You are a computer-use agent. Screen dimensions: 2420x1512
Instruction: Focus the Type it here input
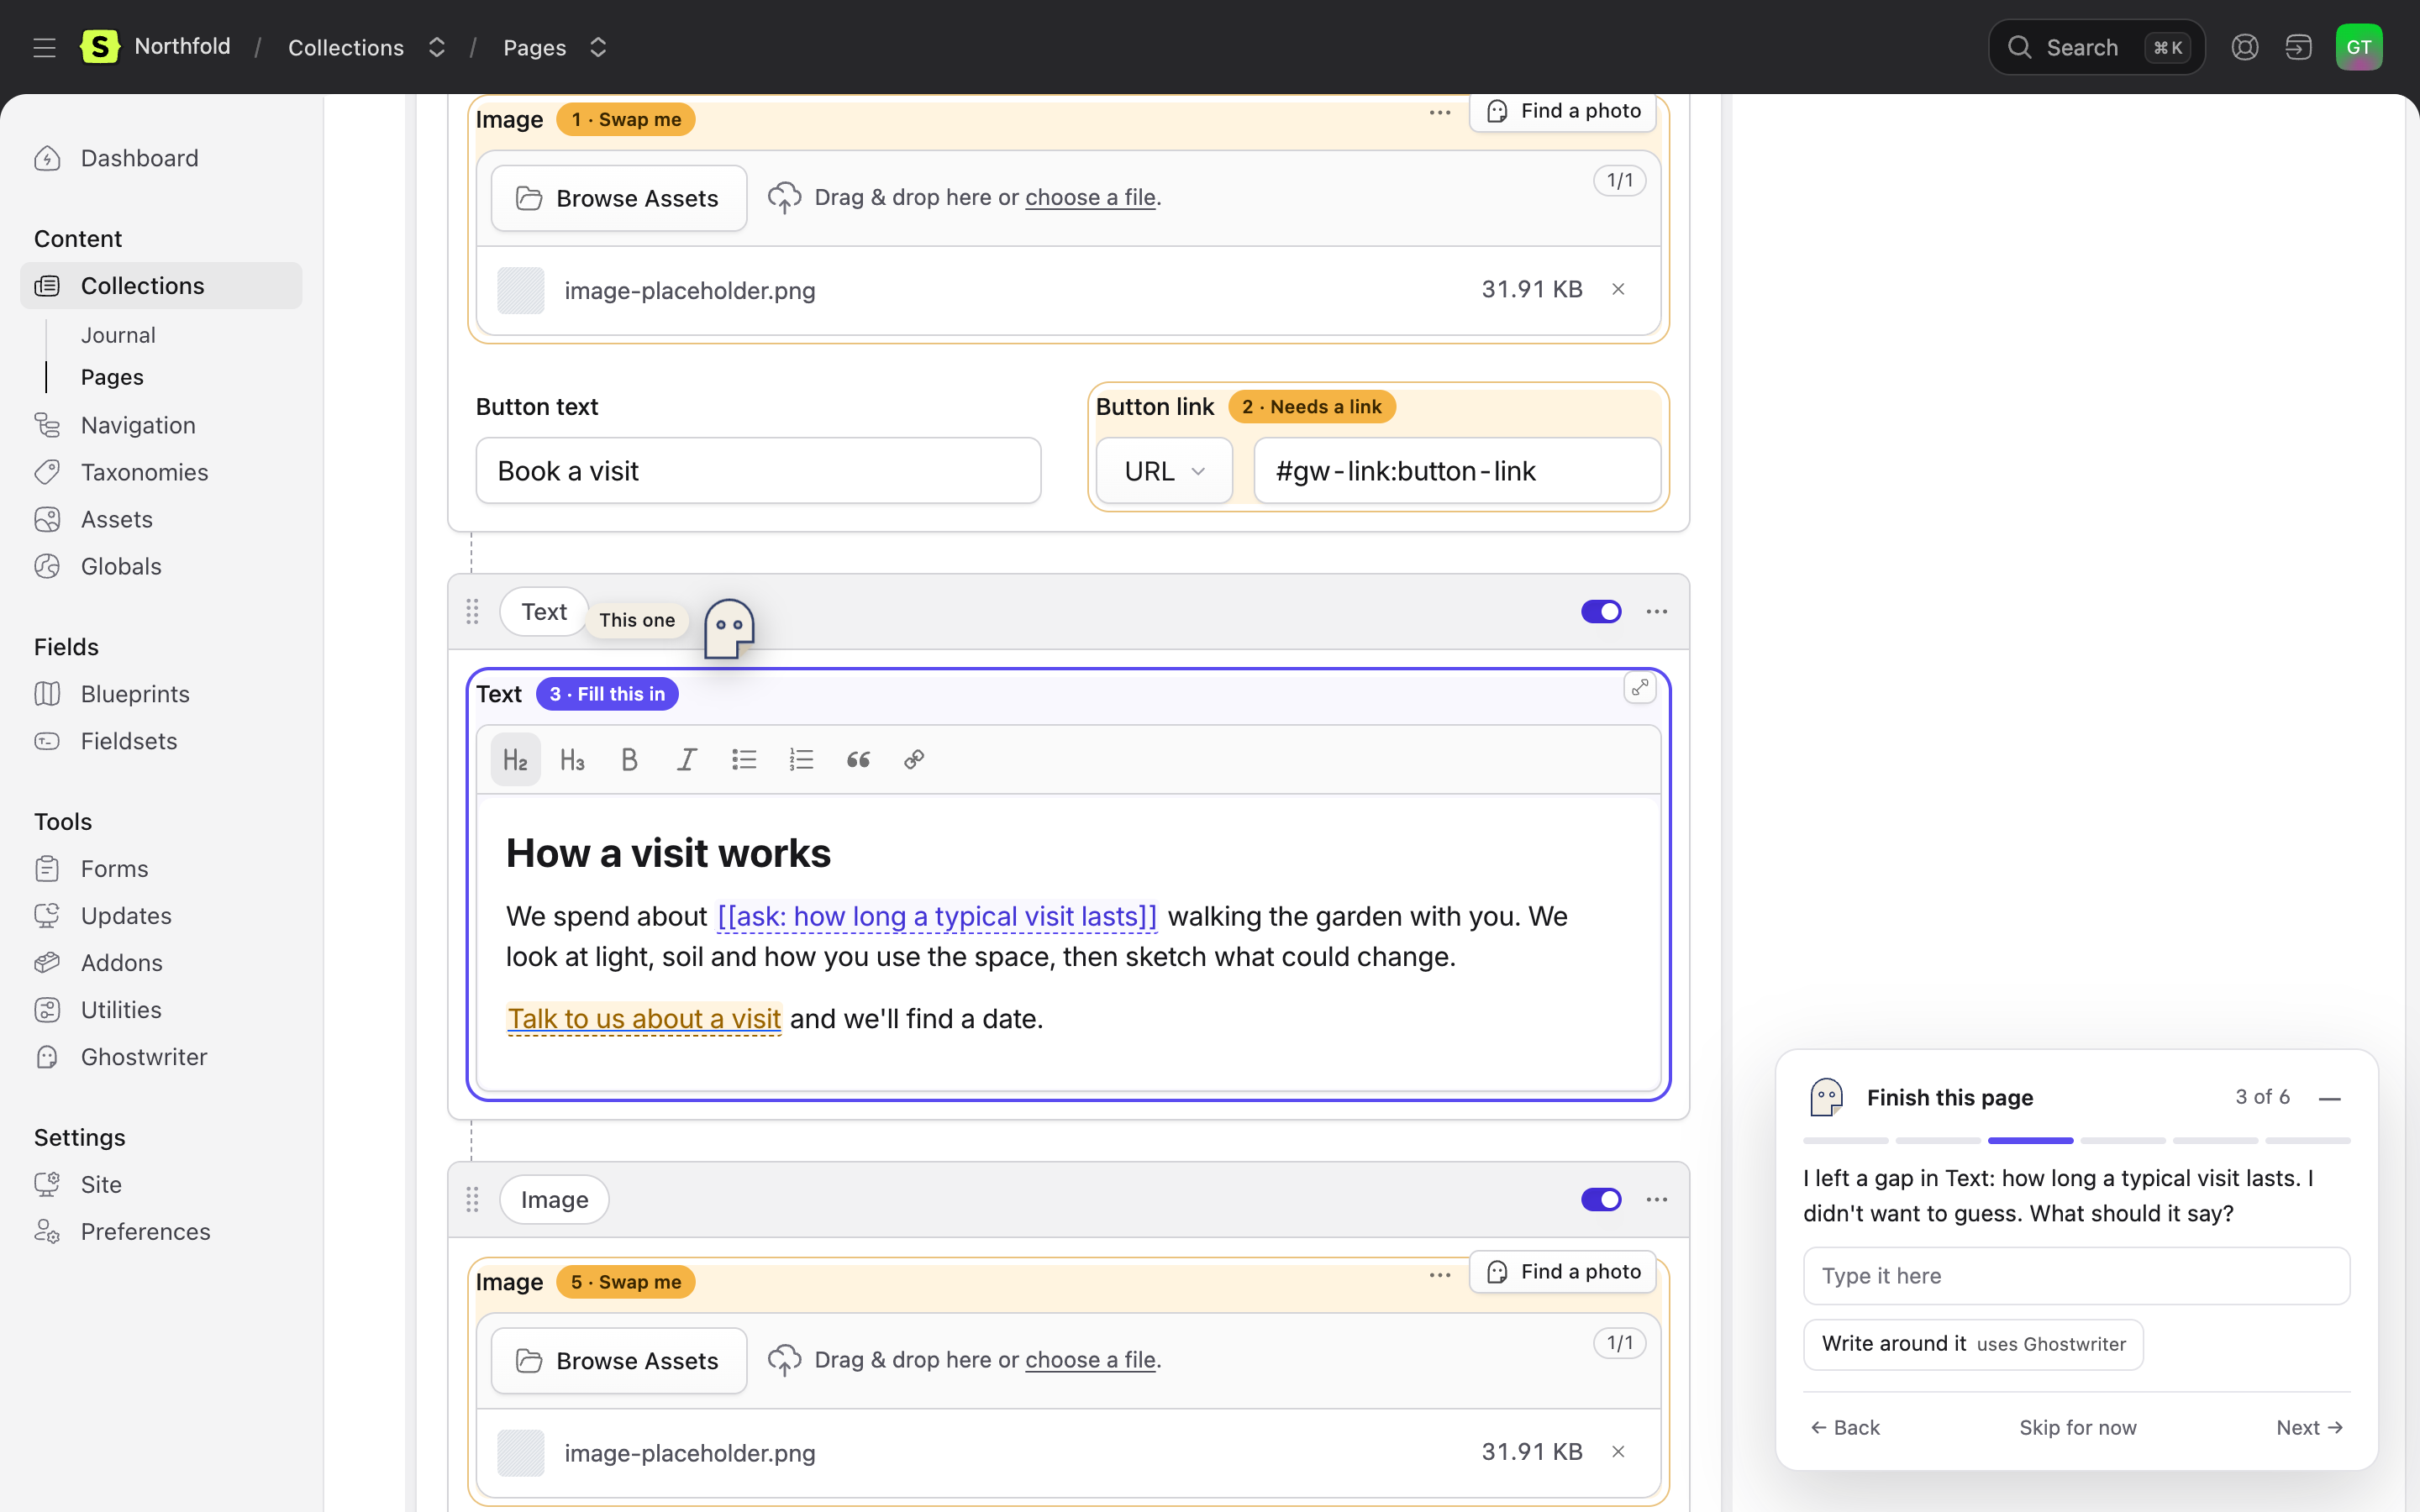pyautogui.click(x=2076, y=1276)
